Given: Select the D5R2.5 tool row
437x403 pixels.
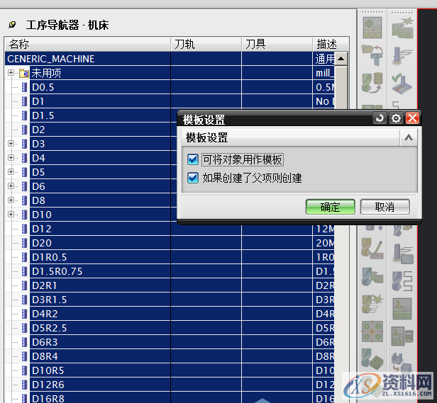Looking at the screenshot, I should tap(170, 328).
